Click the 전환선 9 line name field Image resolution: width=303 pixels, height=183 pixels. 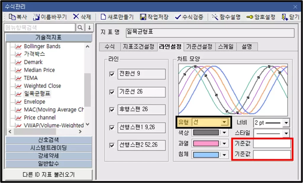click(141, 74)
